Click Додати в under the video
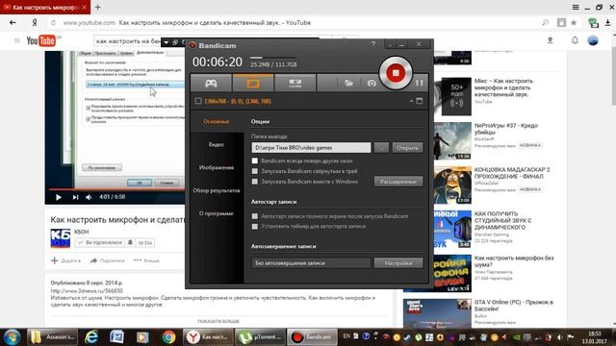Viewport: 616px width, 346px height. point(65,260)
